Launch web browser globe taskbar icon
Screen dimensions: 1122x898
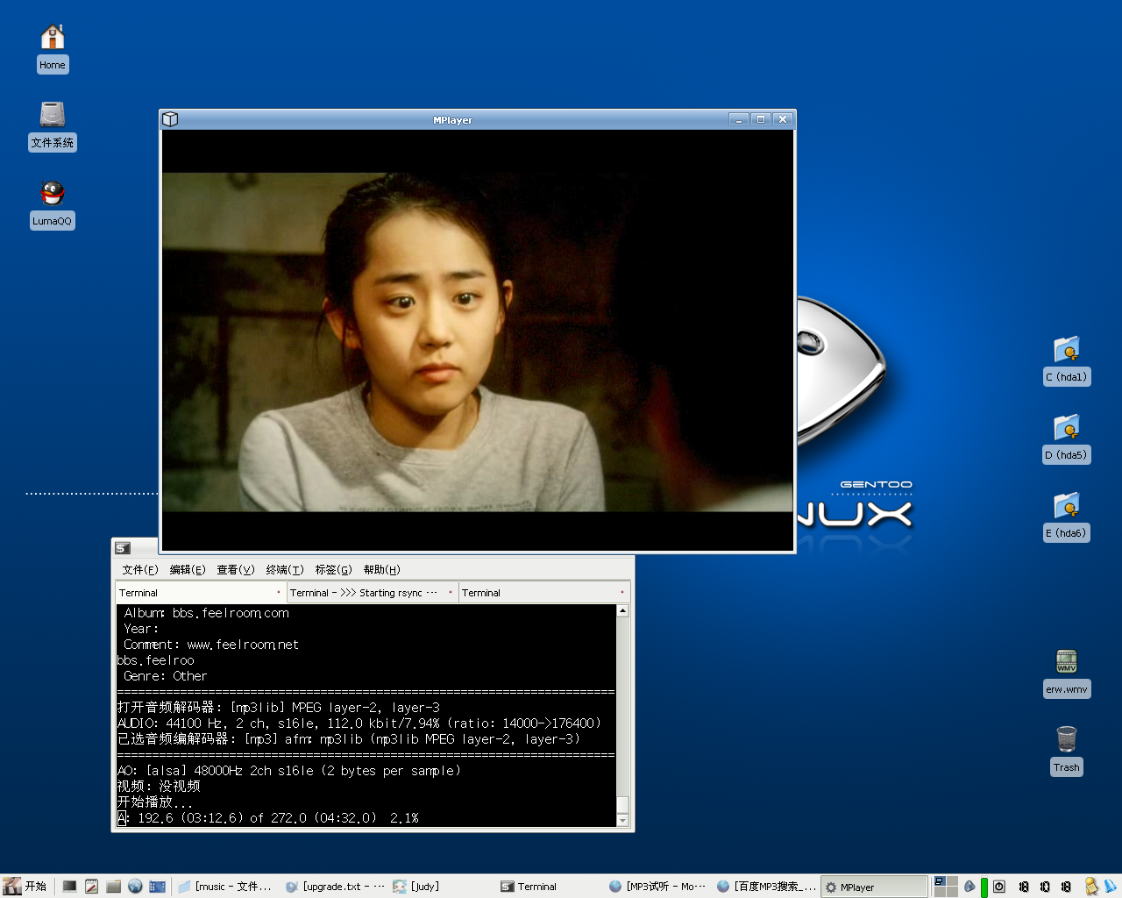pyautogui.click(x=135, y=887)
